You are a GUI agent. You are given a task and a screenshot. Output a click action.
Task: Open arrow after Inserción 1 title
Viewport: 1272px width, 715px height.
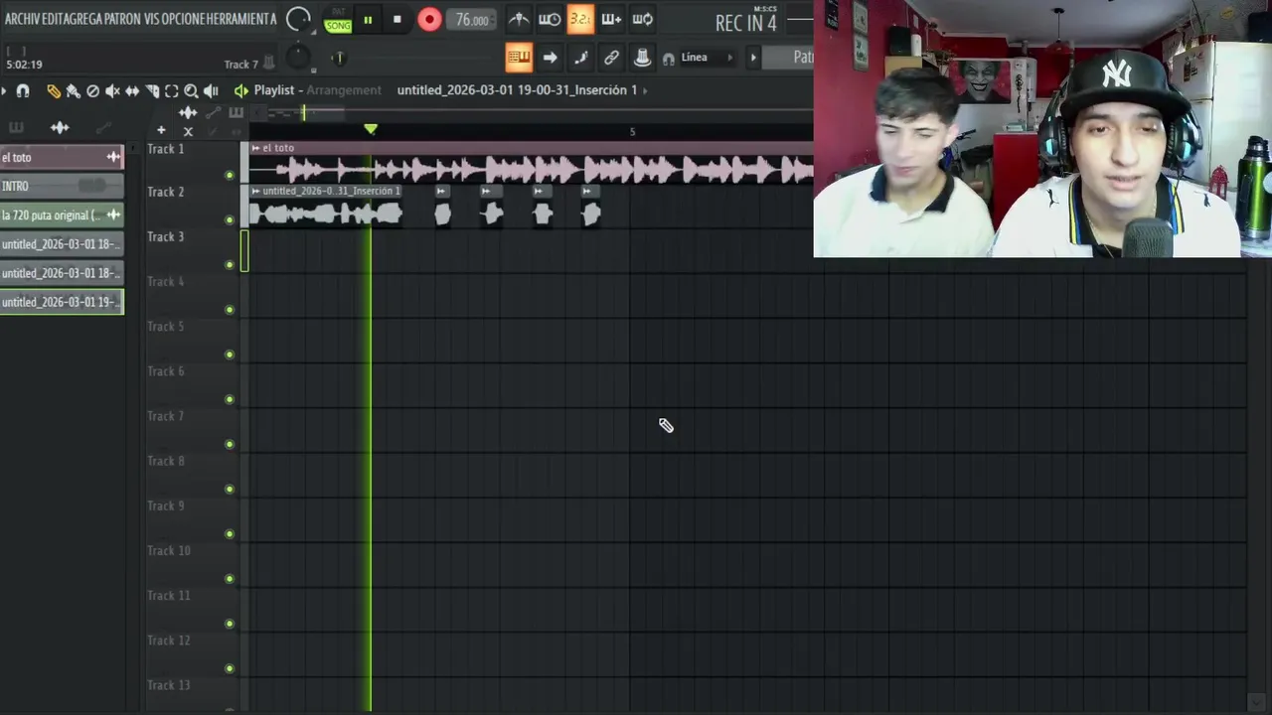pos(645,90)
